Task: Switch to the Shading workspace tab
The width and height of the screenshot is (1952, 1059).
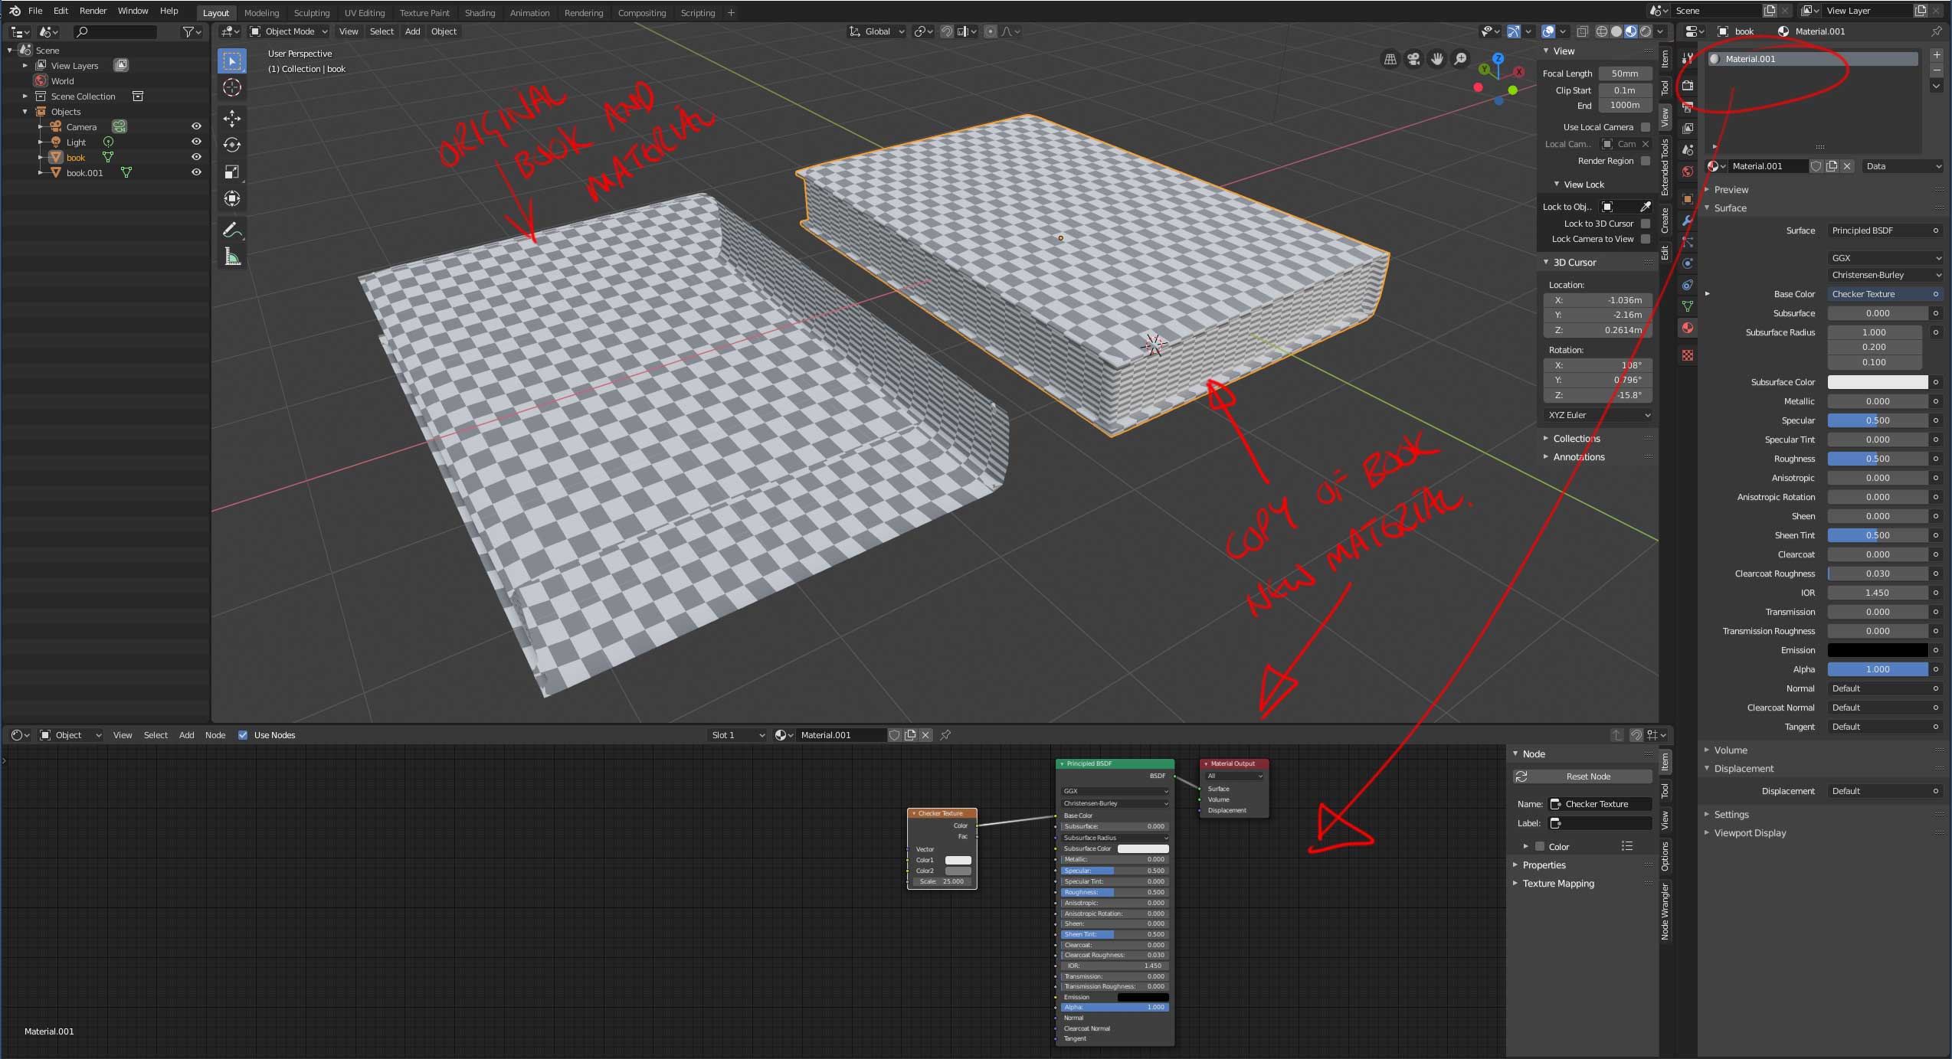Action: (480, 13)
